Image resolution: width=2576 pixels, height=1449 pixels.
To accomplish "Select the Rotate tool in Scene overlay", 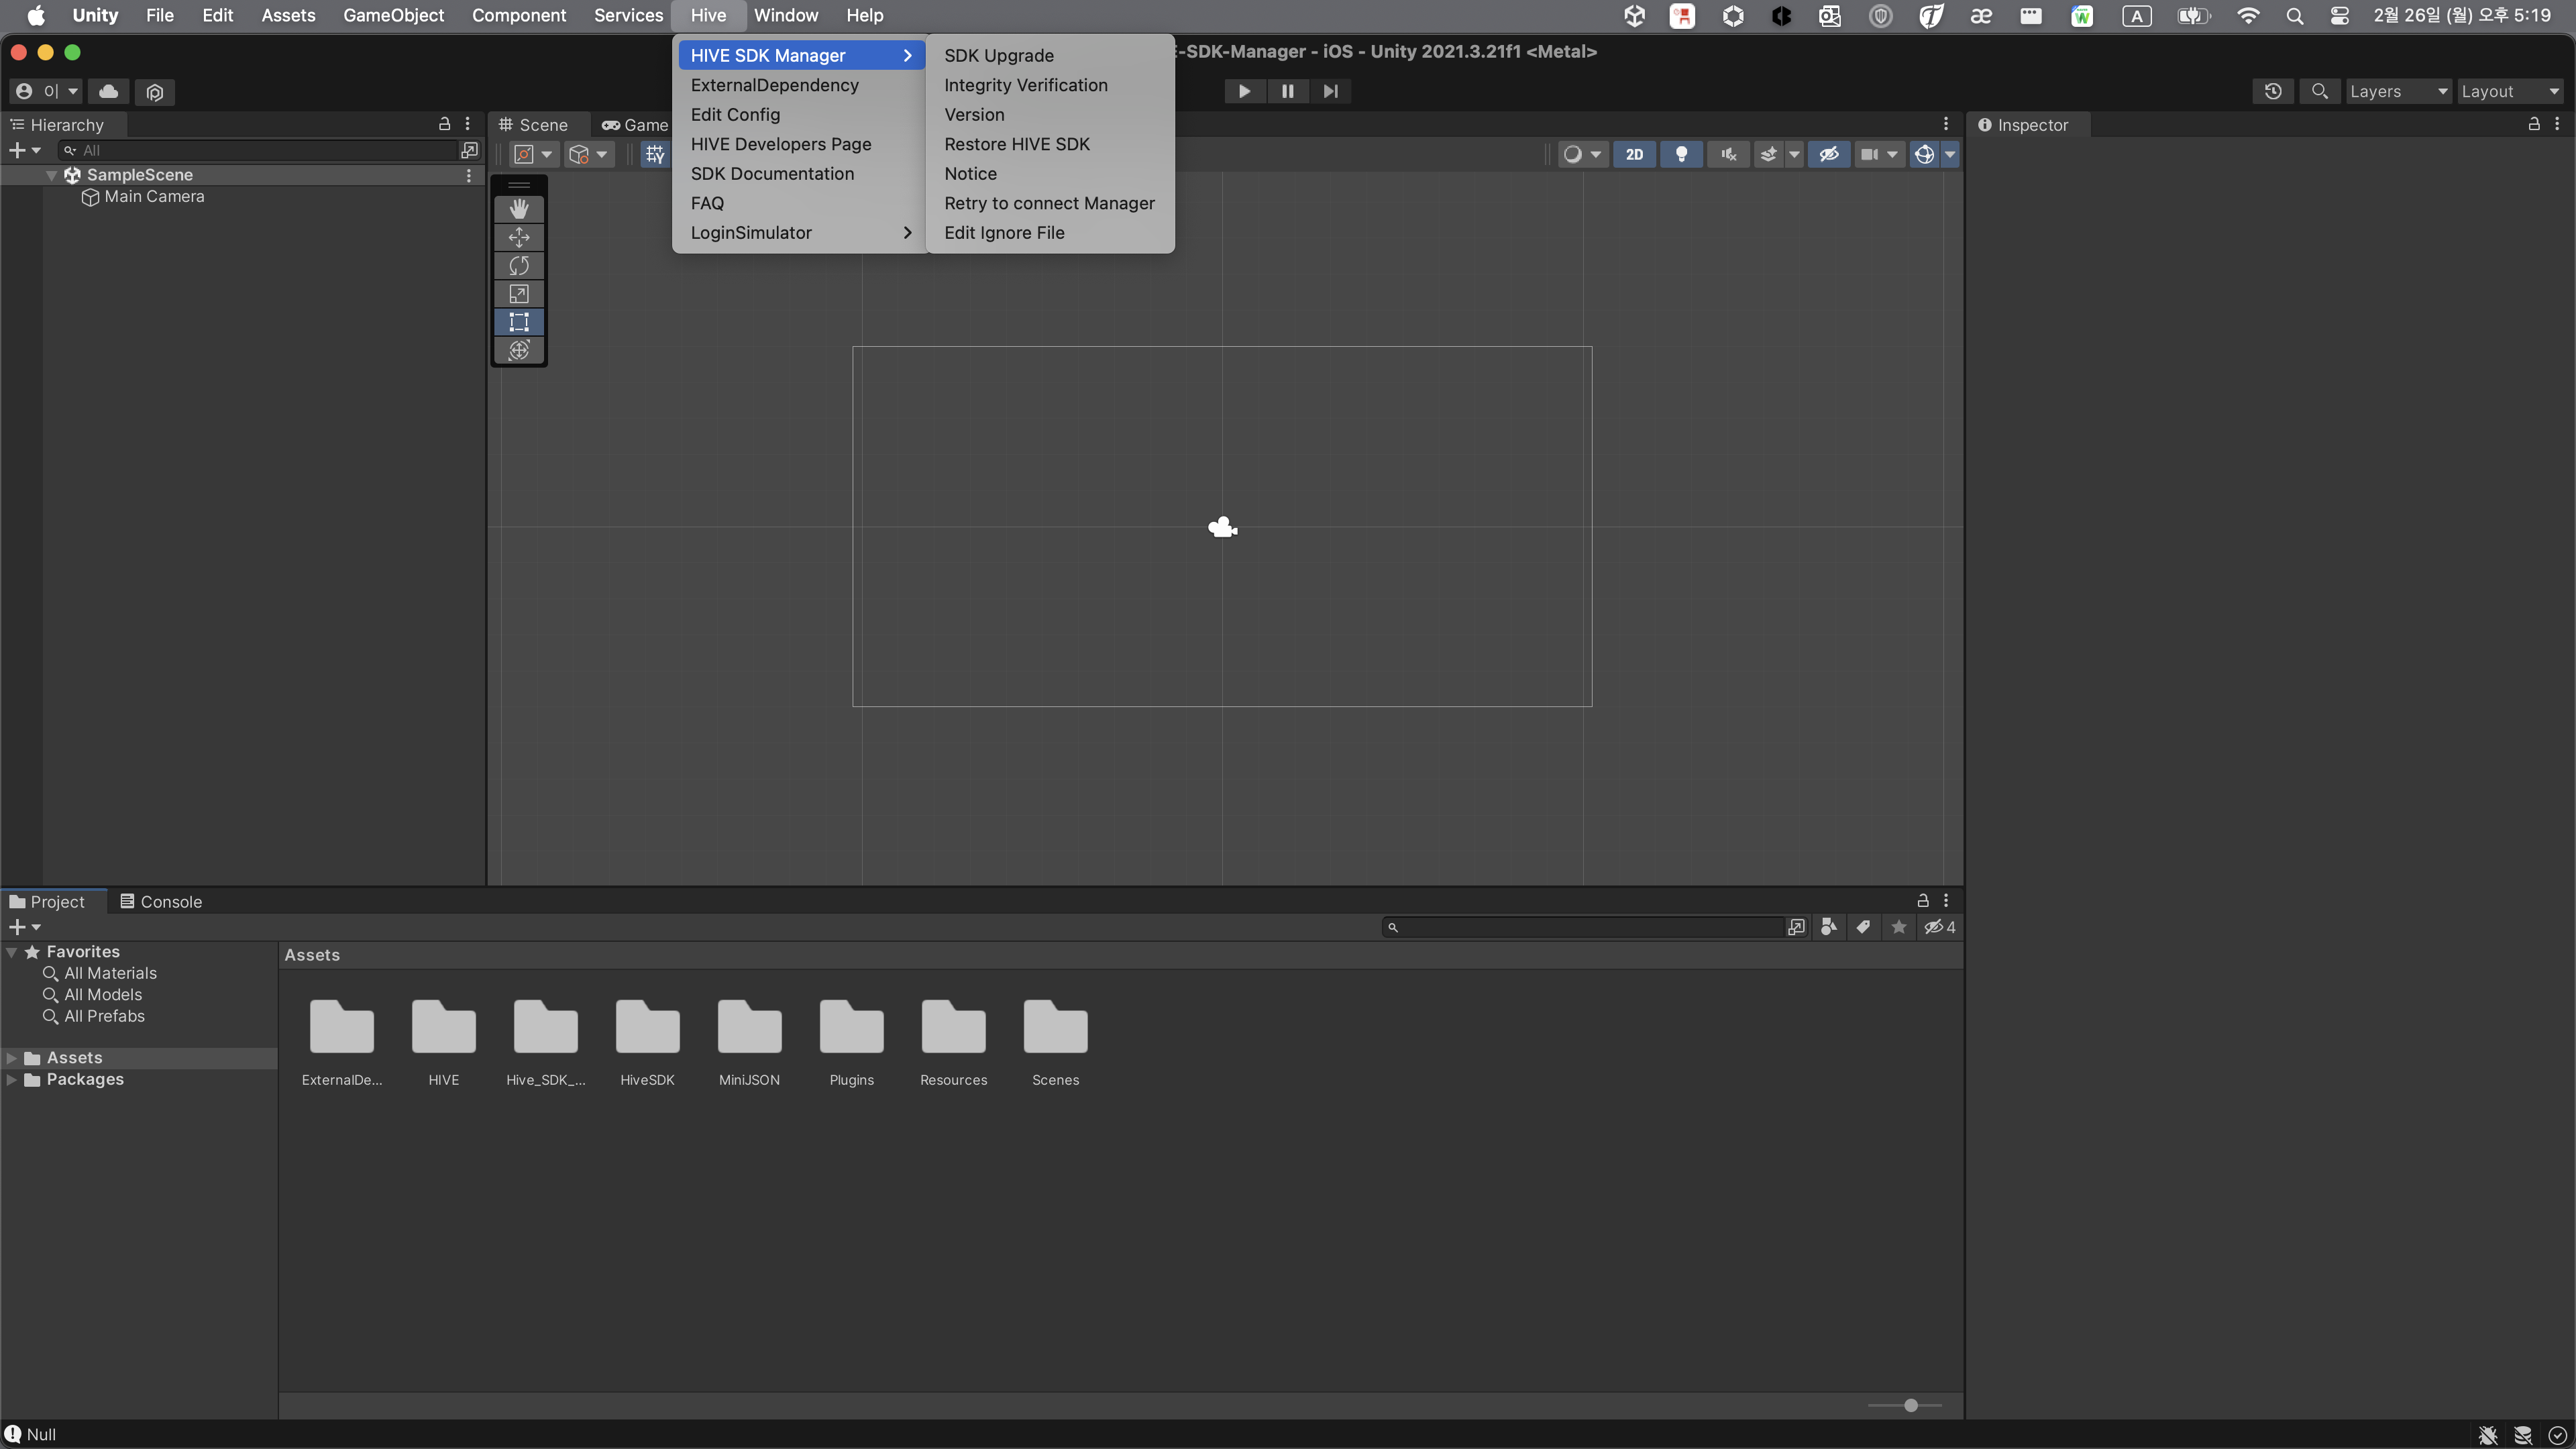I will (518, 265).
